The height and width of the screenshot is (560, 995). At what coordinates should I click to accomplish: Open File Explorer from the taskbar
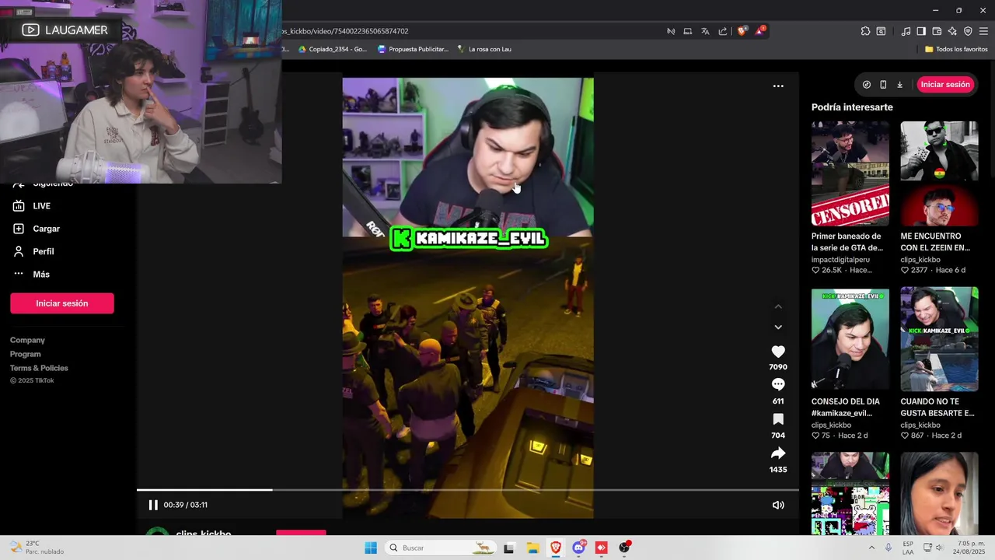click(x=532, y=548)
